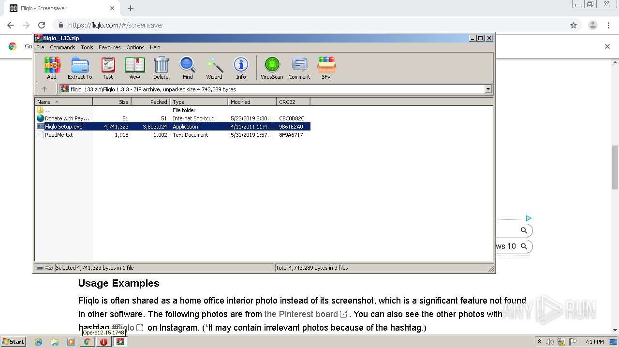Open the Tools menu
Image resolution: width=619 pixels, height=348 pixels.
[87, 47]
